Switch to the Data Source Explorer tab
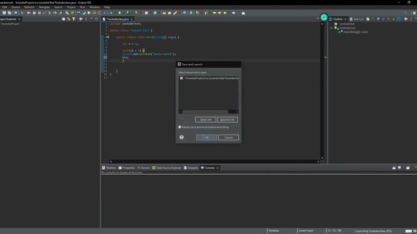This screenshot has width=417, height=234. pos(167,168)
